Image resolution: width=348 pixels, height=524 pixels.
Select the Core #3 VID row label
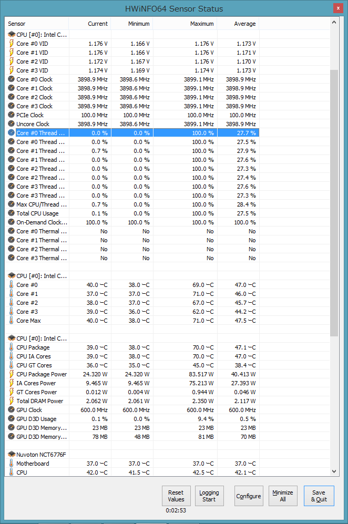click(x=32, y=70)
